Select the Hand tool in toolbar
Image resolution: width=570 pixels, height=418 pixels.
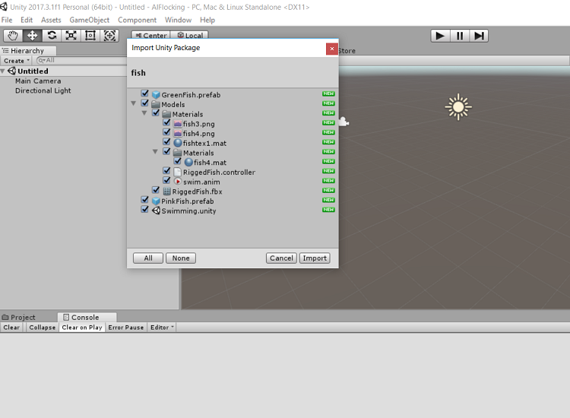point(13,36)
